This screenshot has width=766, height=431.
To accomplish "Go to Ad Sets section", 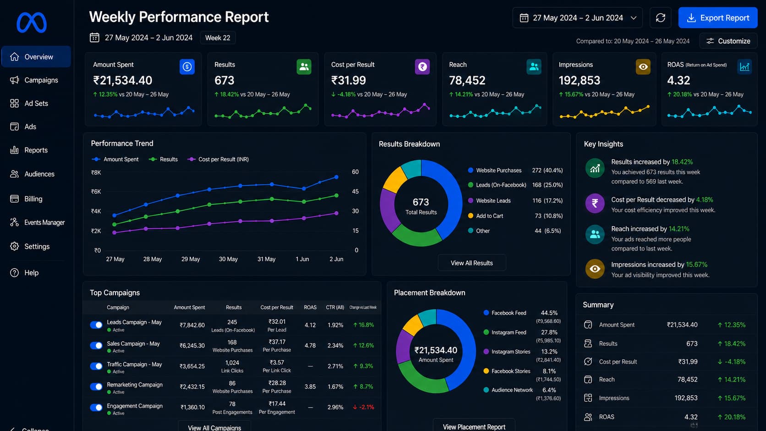I will 36,104.
